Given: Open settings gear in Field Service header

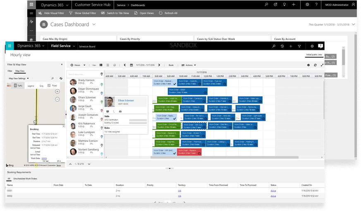Looking at the screenshot, I should [x=312, y=46].
